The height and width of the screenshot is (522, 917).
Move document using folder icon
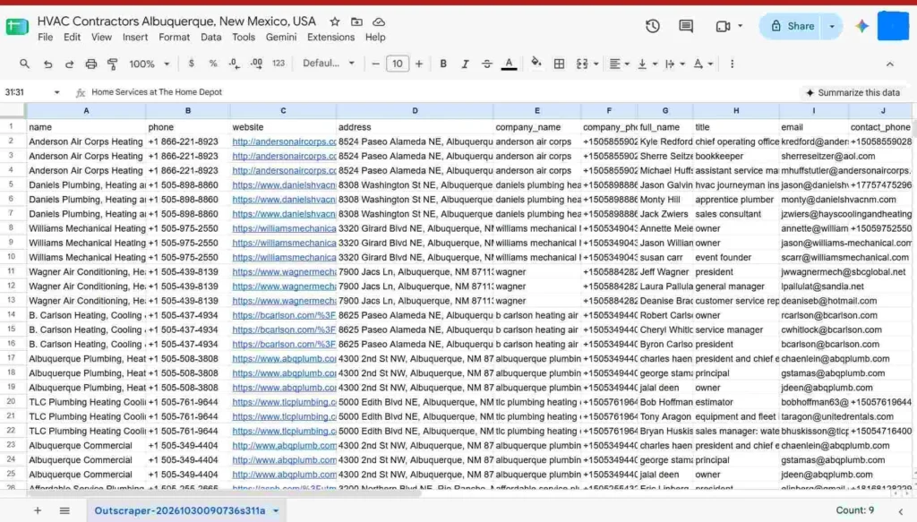pos(356,21)
